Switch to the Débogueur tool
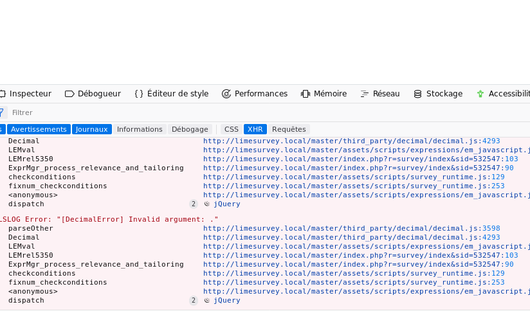 point(93,94)
